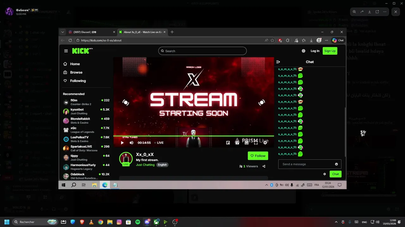
Task: Open stream player settings gear
Action: (265, 143)
